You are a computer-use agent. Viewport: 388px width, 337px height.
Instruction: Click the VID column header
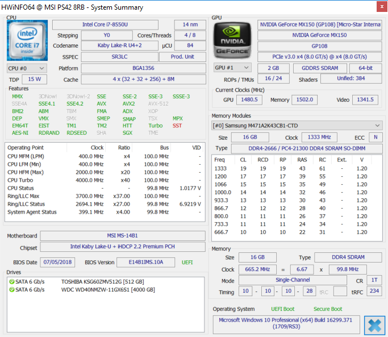coord(188,148)
